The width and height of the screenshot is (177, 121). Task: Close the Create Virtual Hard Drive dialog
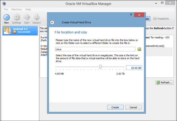tap(139, 15)
